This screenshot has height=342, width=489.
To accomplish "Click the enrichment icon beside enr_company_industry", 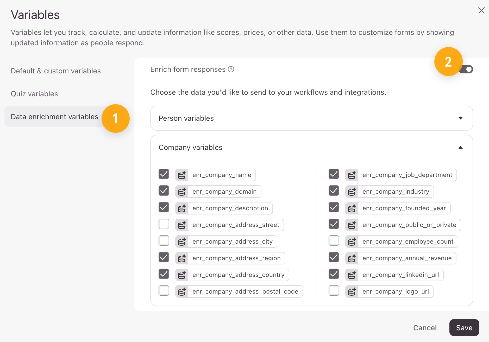I will tap(352, 192).
